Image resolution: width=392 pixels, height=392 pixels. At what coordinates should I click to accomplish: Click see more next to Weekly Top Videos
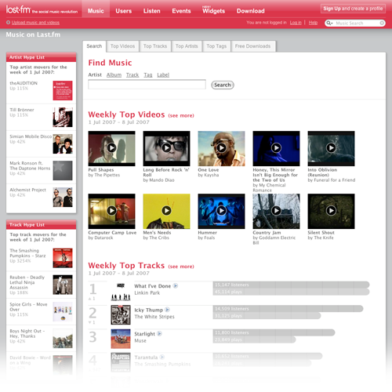point(181,115)
